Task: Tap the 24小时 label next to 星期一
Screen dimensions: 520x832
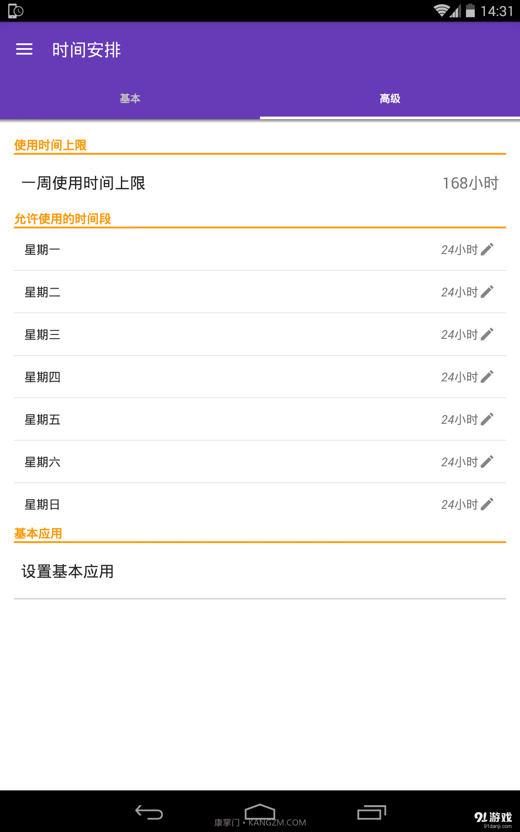Action: point(459,249)
